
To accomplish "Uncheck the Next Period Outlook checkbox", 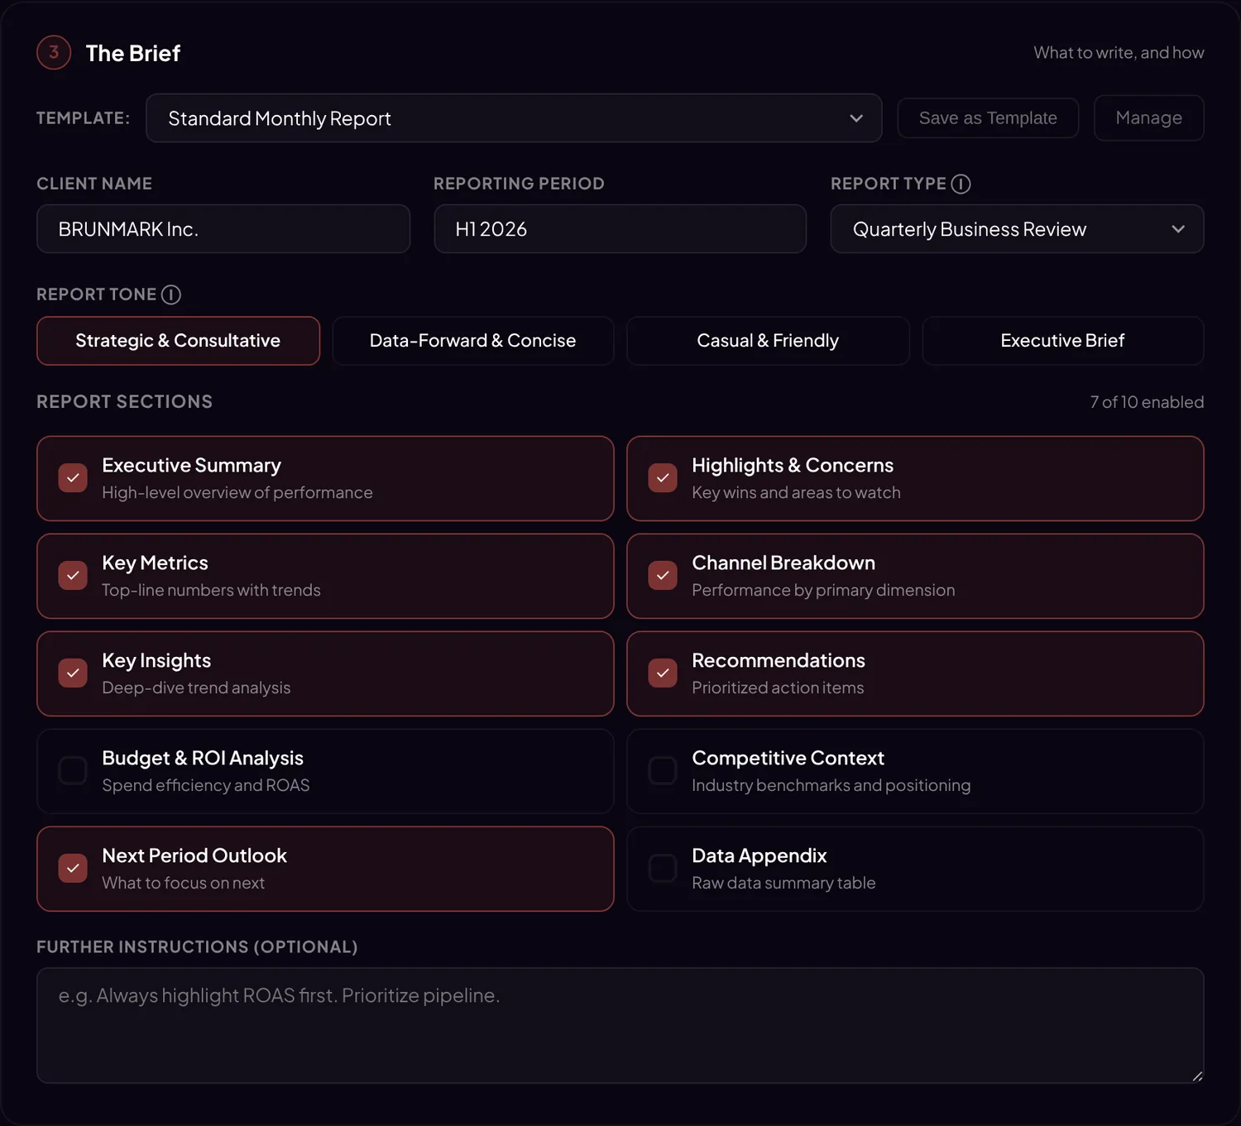I will point(73,869).
